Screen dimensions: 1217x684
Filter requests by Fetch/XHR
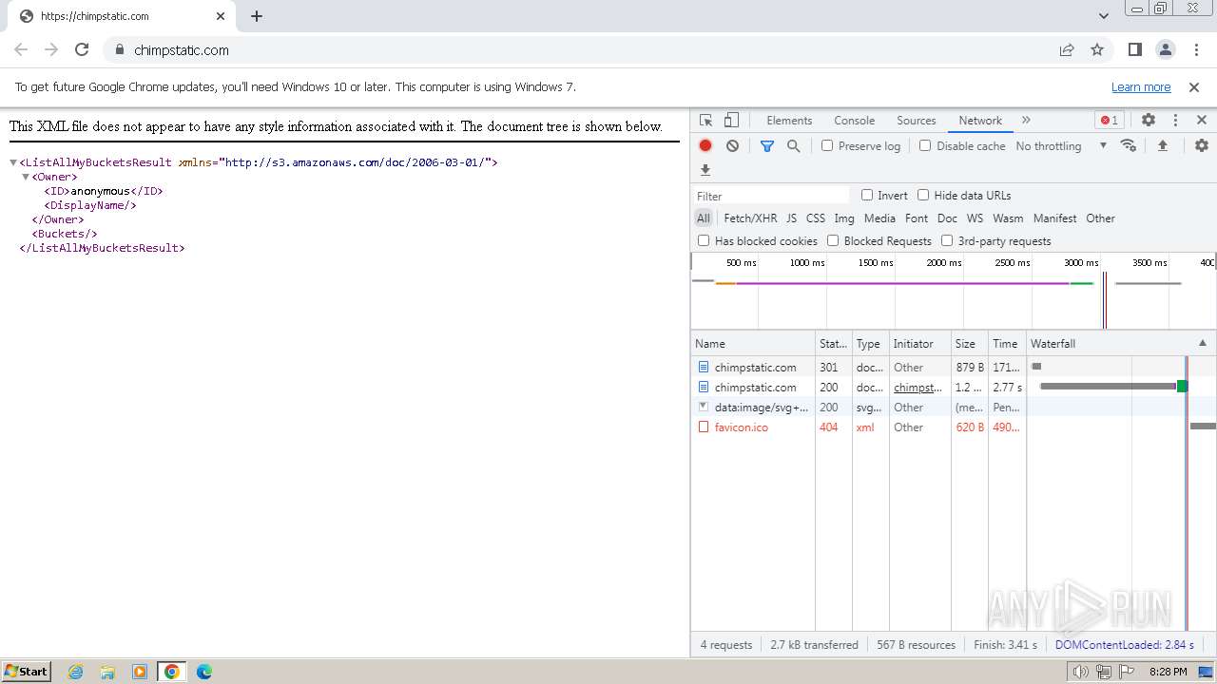point(750,218)
